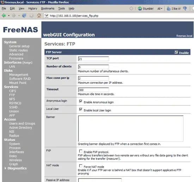Image resolution: width=194 pixels, height=182 pixels.
Task: Click the Max conn per ip field
Action: click(x=93, y=78)
